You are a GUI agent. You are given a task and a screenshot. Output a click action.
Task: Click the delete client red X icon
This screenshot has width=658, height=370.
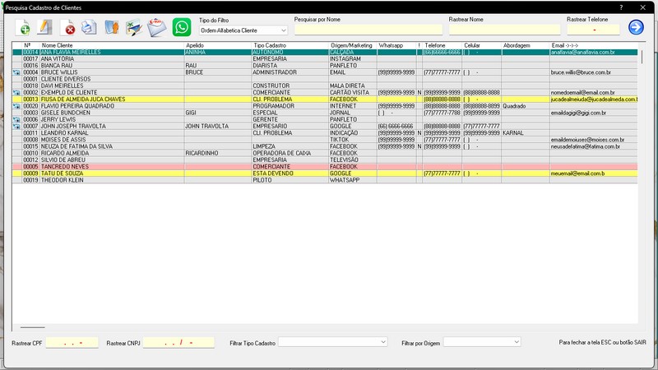click(x=67, y=28)
